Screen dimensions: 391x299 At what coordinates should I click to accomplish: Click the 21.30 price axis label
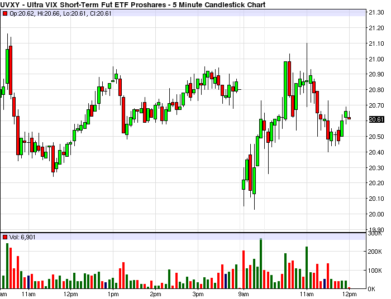[376, 12]
